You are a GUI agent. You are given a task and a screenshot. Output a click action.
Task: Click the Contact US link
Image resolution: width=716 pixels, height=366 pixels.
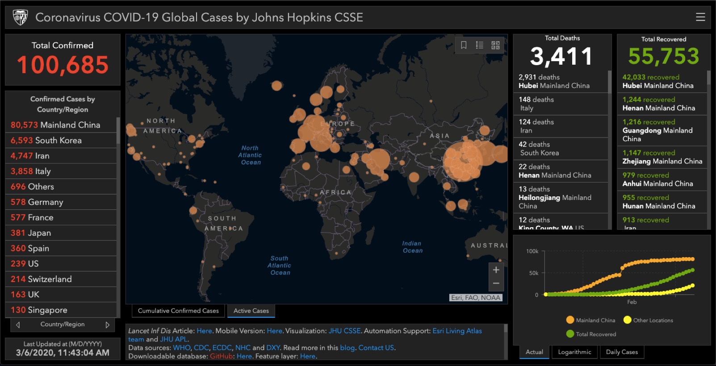click(x=376, y=348)
